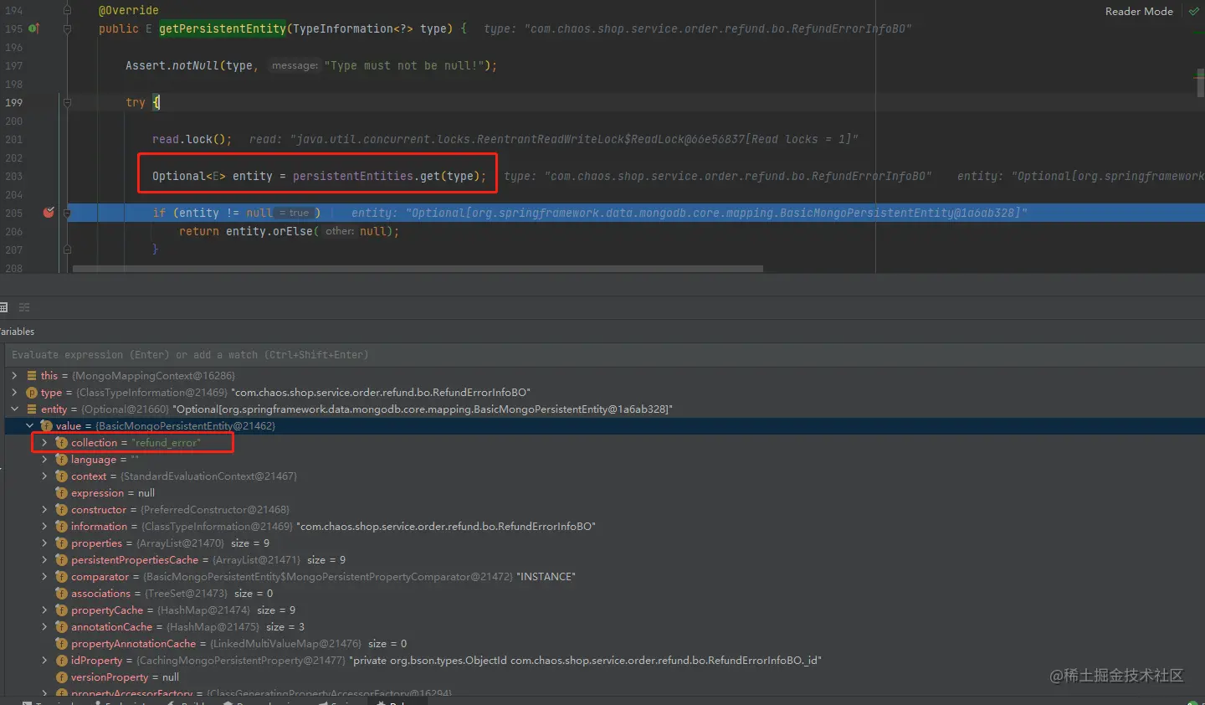Focus the Evaluate expression input field

point(602,355)
